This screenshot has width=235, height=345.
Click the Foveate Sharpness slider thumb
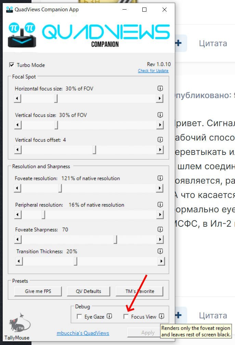[115, 239]
